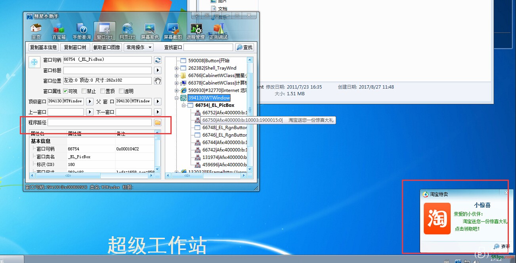Click the 查找窗口 input field
The width and height of the screenshot is (516, 263).
click(208, 47)
